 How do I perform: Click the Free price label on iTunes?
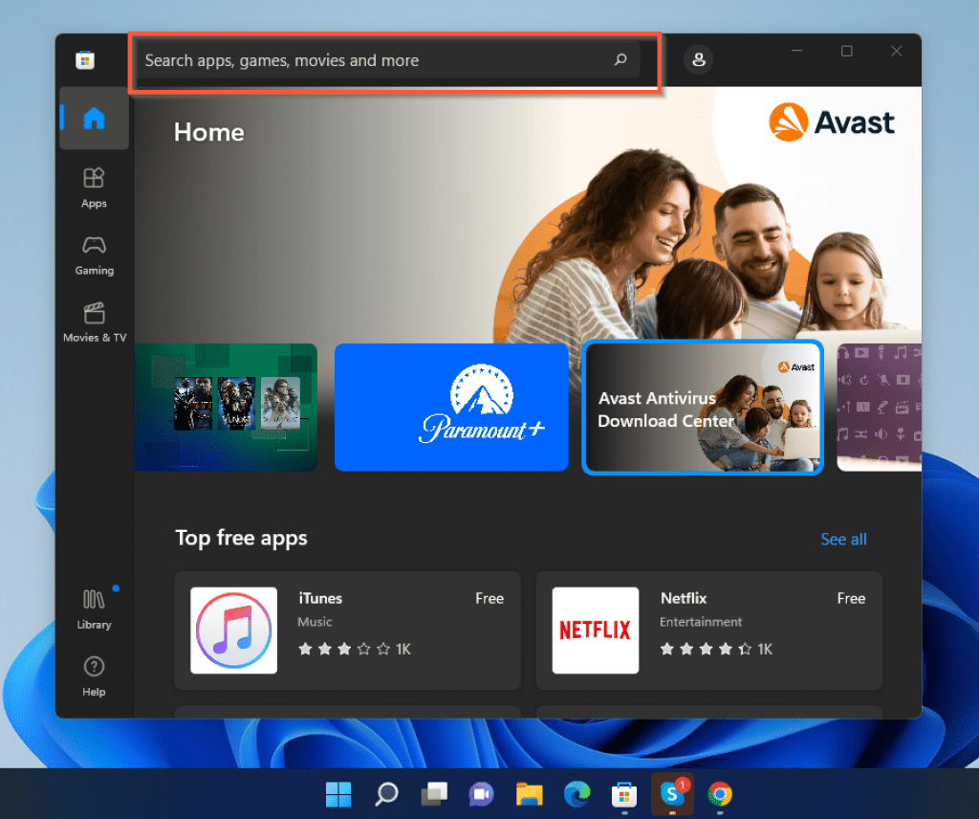(489, 599)
